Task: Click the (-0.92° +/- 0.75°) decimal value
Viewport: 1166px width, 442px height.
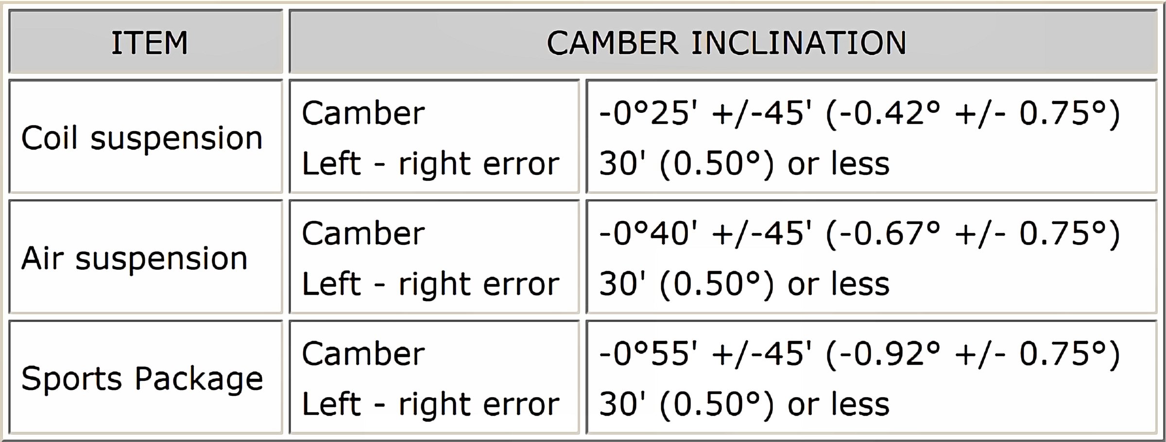Action: tap(973, 354)
